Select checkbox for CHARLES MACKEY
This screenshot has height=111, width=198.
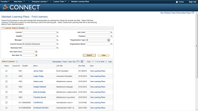(6, 108)
